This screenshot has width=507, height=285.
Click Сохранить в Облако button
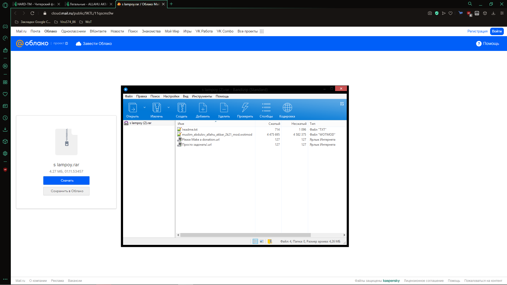click(66, 191)
